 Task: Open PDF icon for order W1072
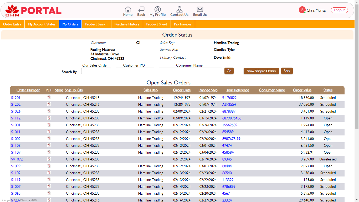[x=49, y=159]
